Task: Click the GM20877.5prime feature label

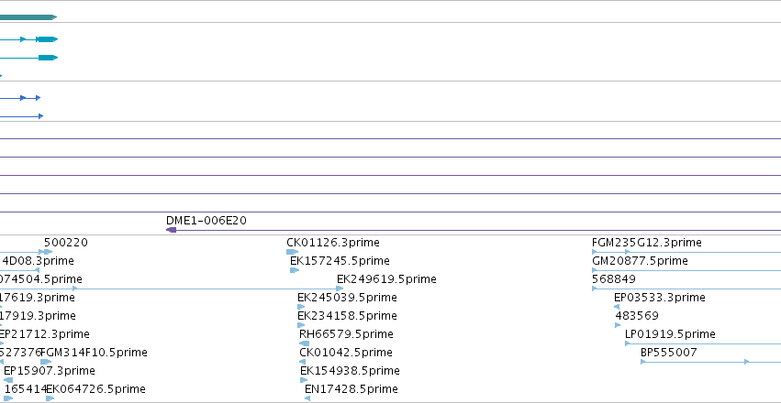Action: point(640,261)
